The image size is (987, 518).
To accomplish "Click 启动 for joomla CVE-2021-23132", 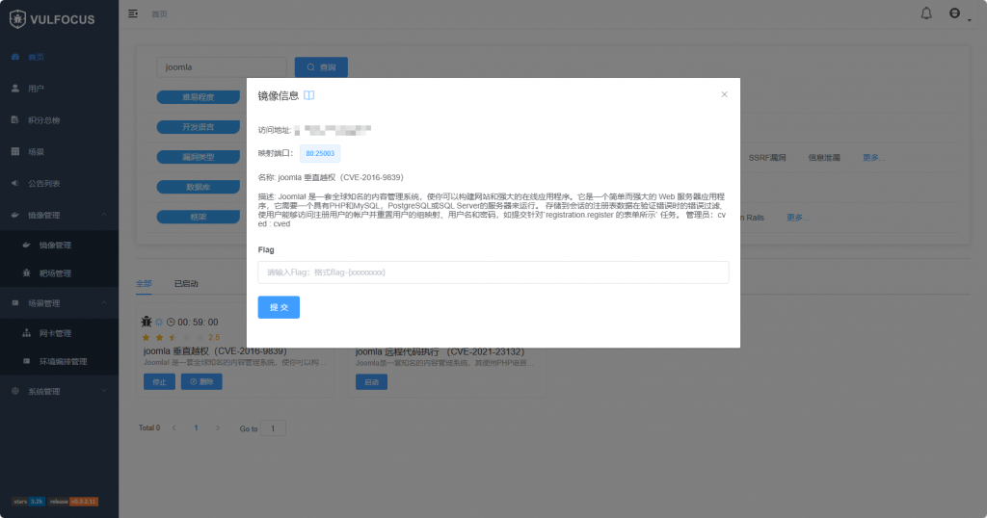I will coord(371,382).
